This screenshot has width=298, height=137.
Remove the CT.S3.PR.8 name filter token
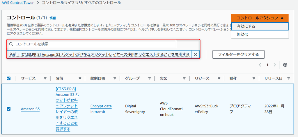(195, 55)
